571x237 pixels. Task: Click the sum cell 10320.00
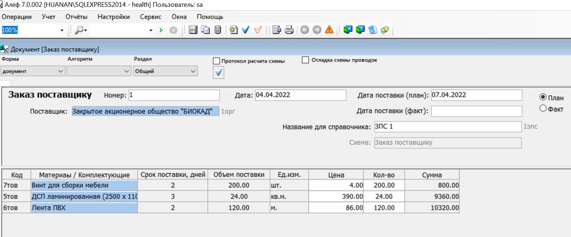pyautogui.click(x=432, y=208)
